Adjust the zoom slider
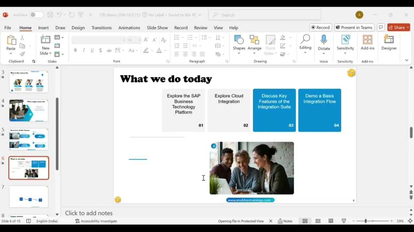Viewport: 414px width, 232px height. (365, 221)
